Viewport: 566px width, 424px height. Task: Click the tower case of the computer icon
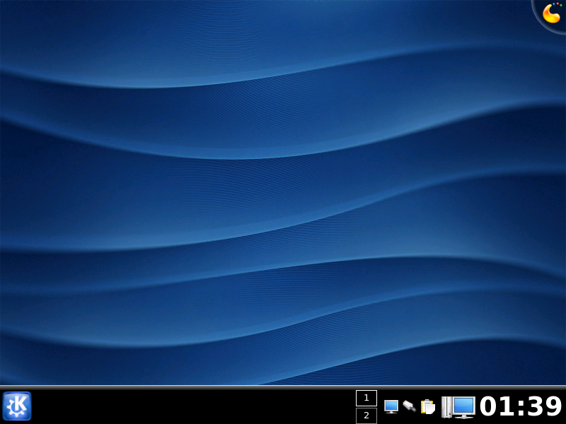click(x=446, y=406)
